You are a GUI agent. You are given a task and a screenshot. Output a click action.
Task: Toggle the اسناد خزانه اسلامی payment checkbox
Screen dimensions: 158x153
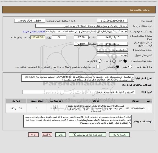click(x=98, y=67)
